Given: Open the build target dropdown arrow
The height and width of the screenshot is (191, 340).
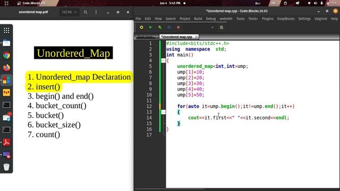Looking at the screenshot, I should coord(212,27).
